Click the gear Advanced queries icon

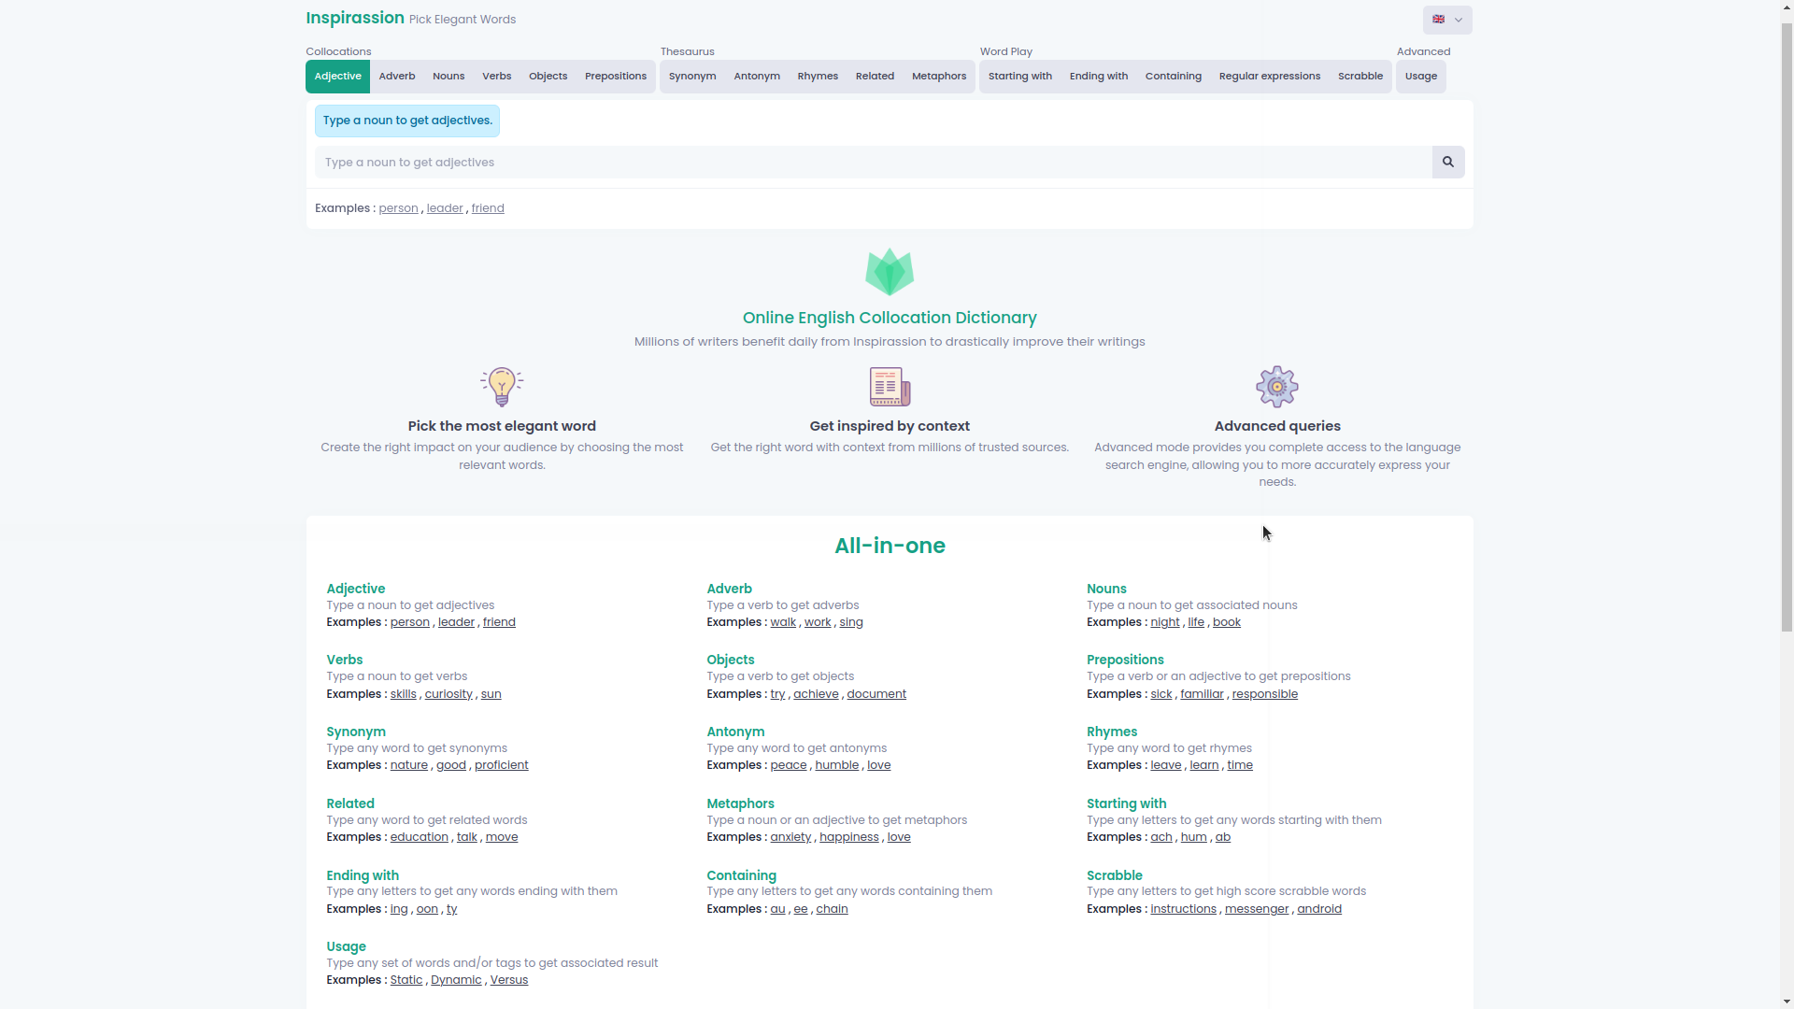click(x=1277, y=387)
